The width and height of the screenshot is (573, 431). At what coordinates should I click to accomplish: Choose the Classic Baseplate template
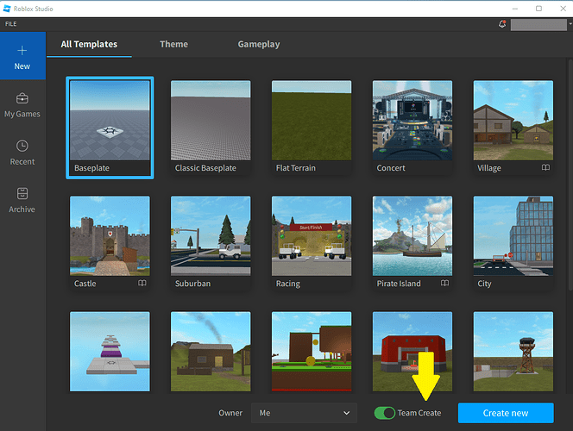coord(211,120)
